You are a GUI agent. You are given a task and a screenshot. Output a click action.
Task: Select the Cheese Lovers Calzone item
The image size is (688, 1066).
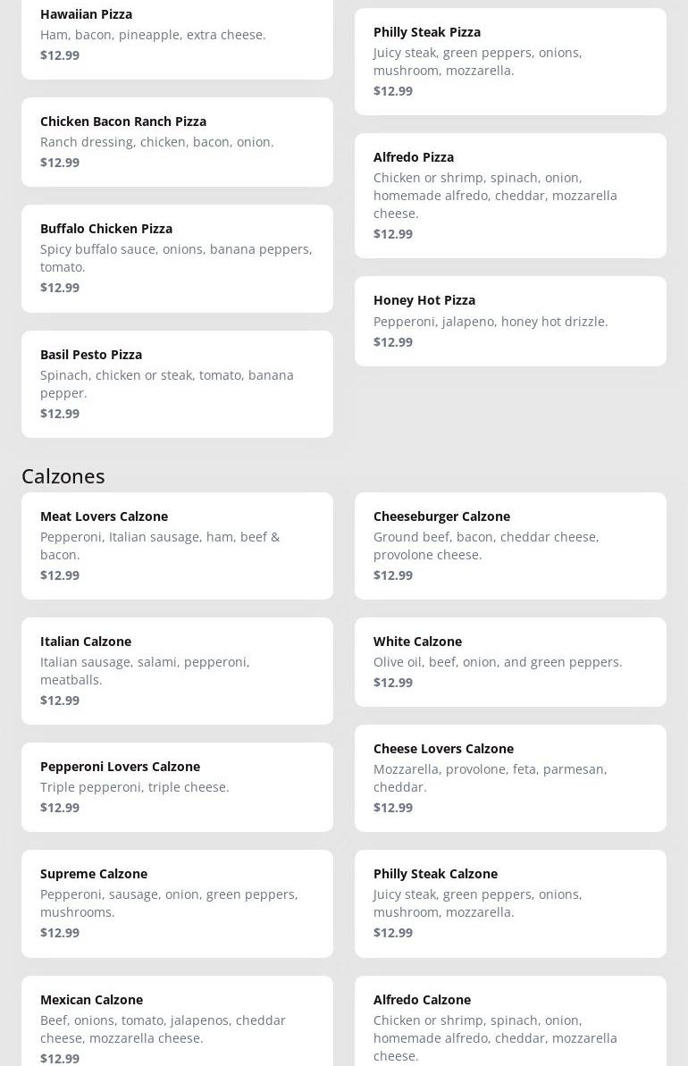pos(510,778)
